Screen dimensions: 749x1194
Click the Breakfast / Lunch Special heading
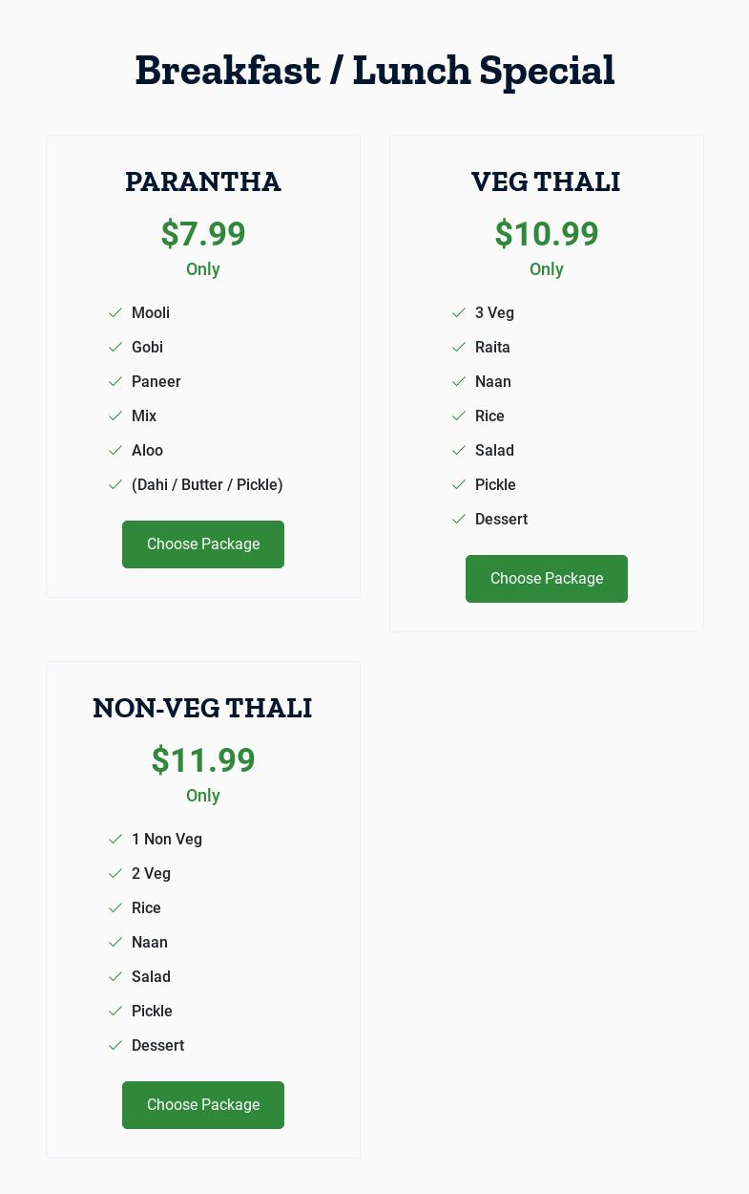[x=375, y=71]
